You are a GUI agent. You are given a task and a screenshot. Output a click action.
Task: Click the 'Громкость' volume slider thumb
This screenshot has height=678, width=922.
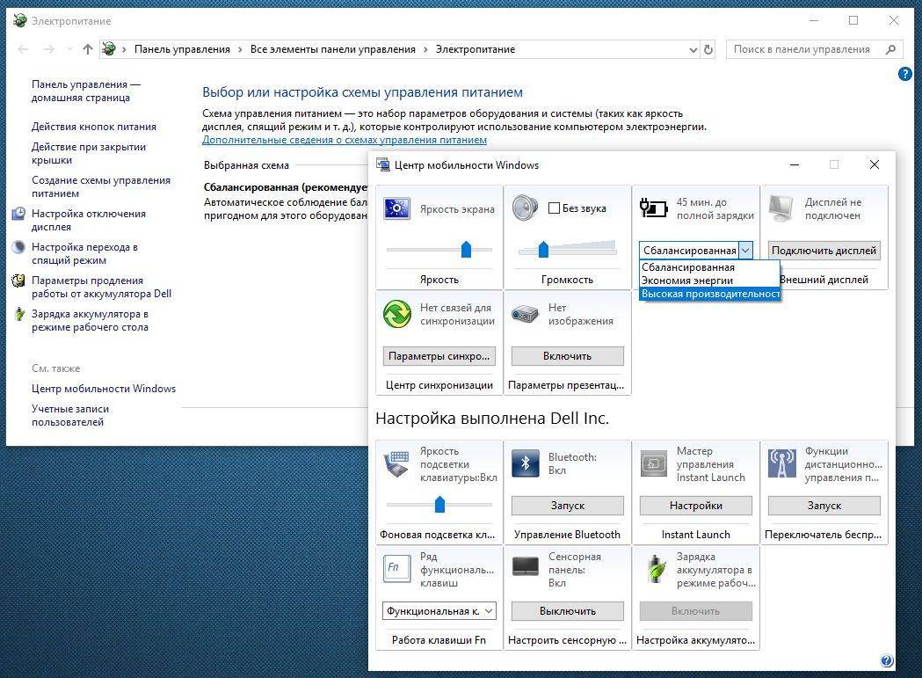click(543, 251)
